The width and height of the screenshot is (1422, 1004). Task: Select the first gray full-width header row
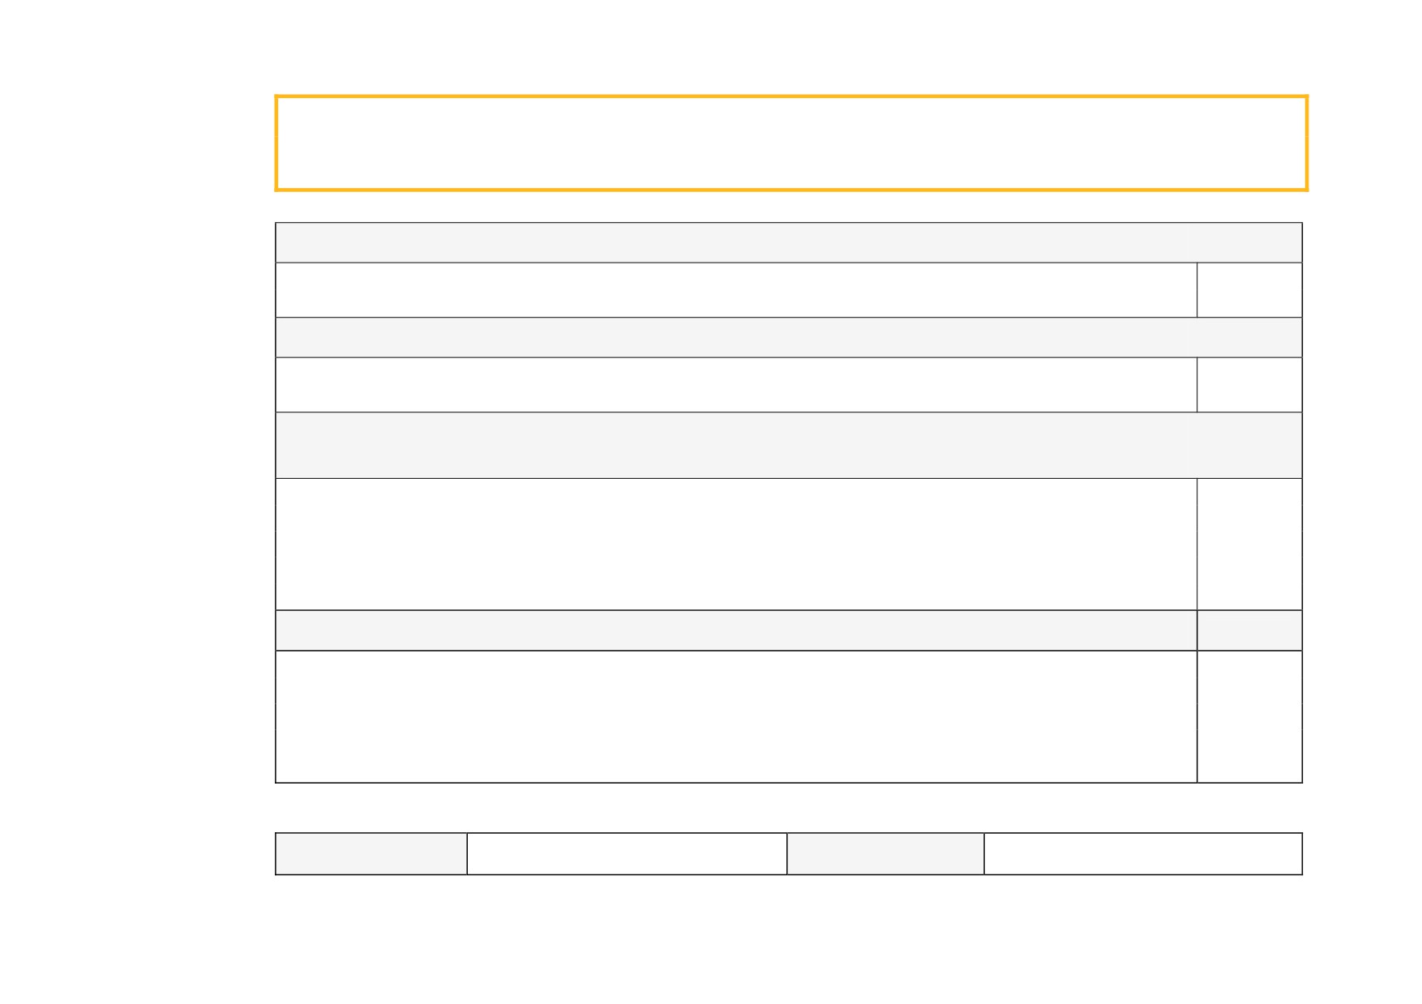pos(789,242)
